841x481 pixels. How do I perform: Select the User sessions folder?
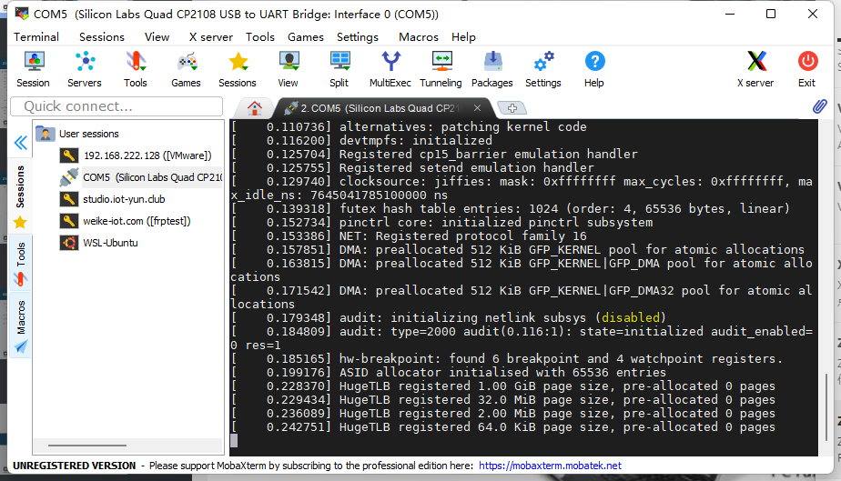pos(77,134)
